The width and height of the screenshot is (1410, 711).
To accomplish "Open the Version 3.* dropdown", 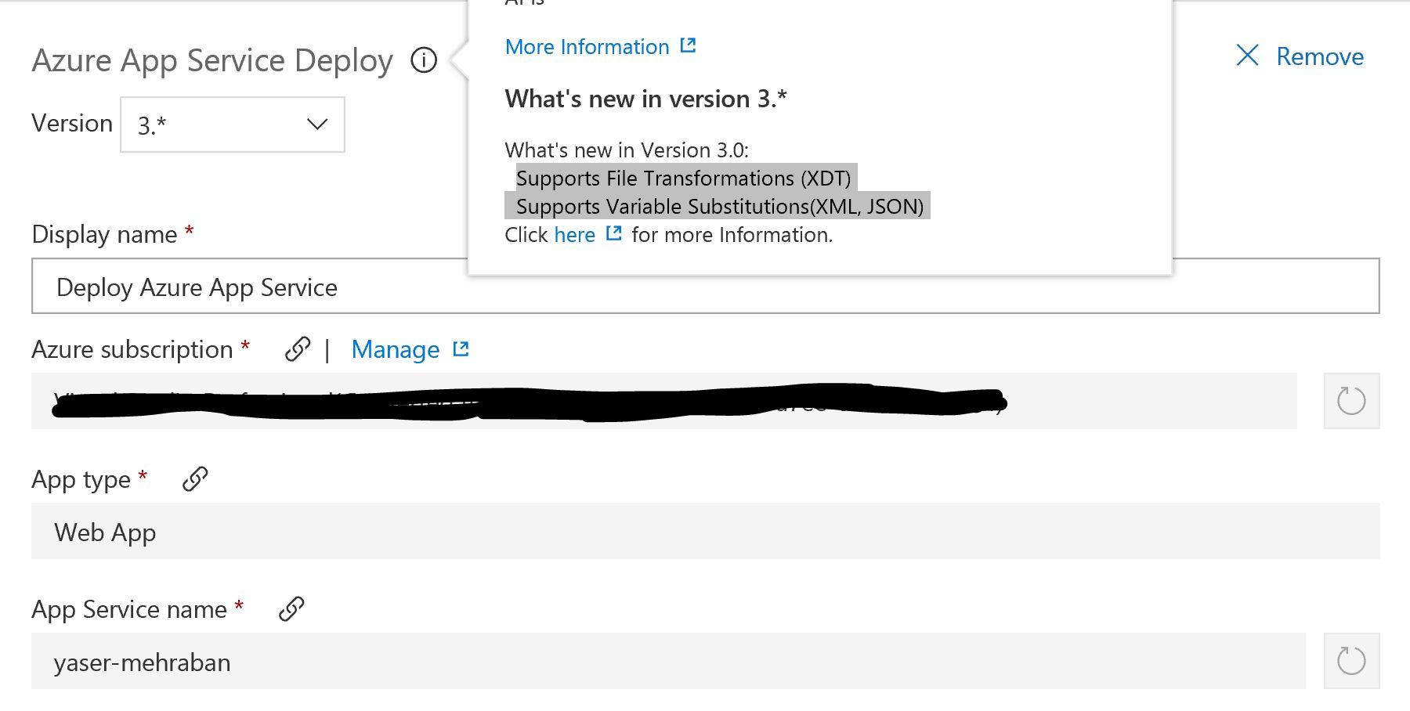I will click(233, 125).
